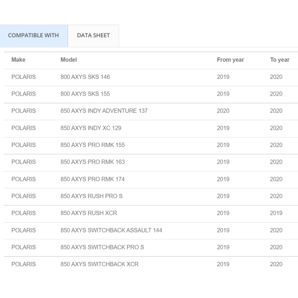
Task: Select the COMPATIBLE WITH tab
Action: point(33,36)
